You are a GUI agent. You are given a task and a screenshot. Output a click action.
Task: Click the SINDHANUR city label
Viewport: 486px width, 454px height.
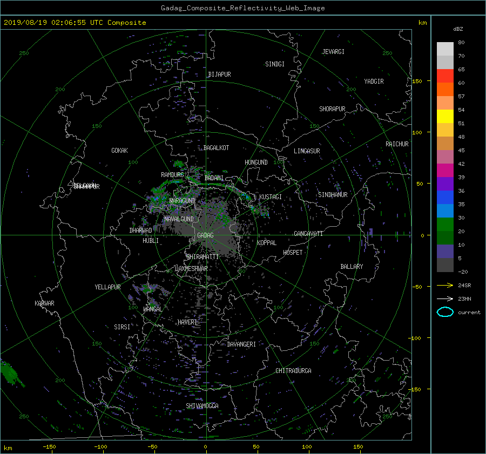click(333, 195)
